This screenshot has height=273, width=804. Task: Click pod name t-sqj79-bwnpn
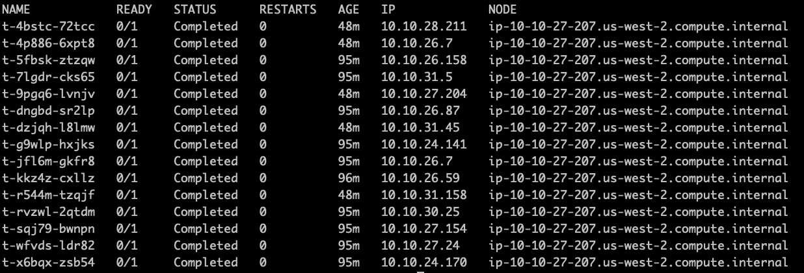(x=49, y=229)
